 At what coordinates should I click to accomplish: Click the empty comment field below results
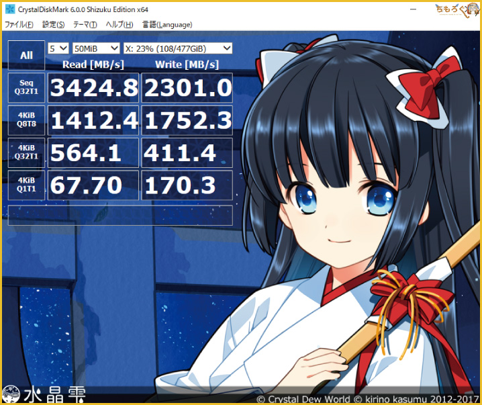(120, 216)
